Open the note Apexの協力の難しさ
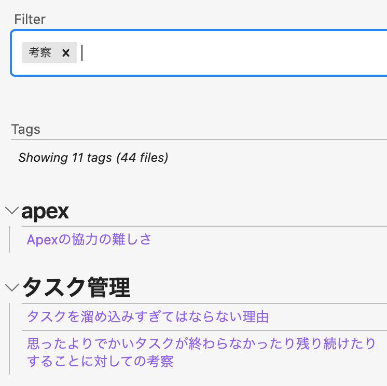 pyautogui.click(x=89, y=239)
